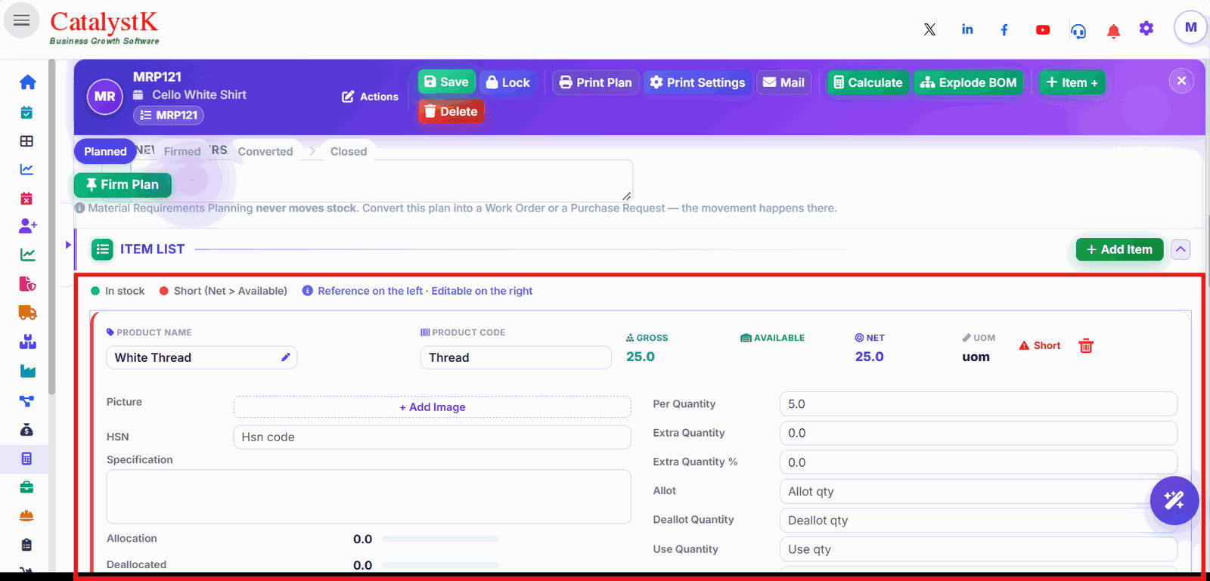Click Print Plan
1210x581 pixels.
pyautogui.click(x=596, y=82)
